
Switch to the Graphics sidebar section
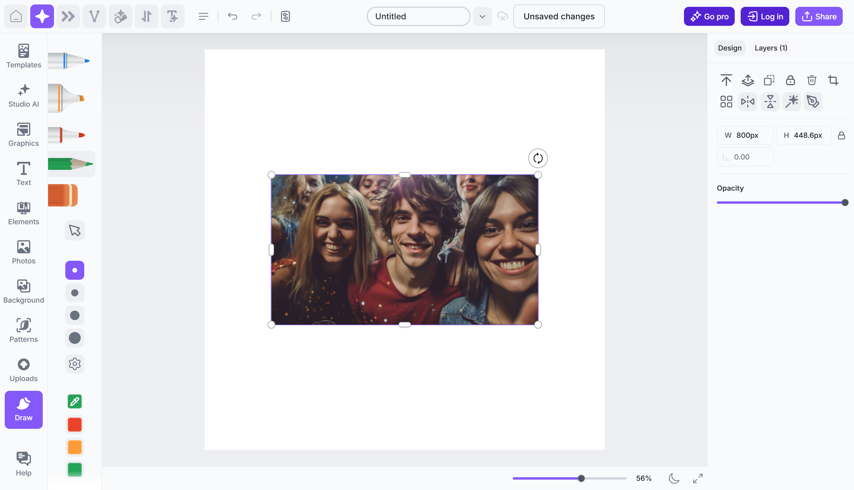pyautogui.click(x=23, y=135)
